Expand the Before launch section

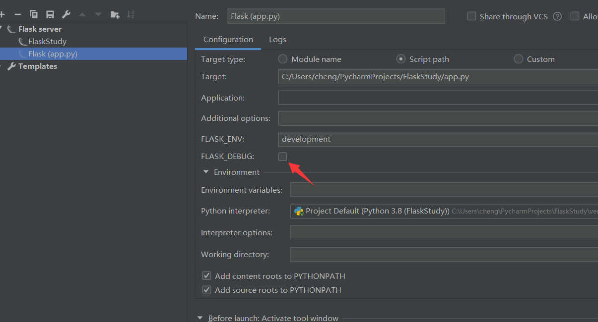pyautogui.click(x=199, y=318)
